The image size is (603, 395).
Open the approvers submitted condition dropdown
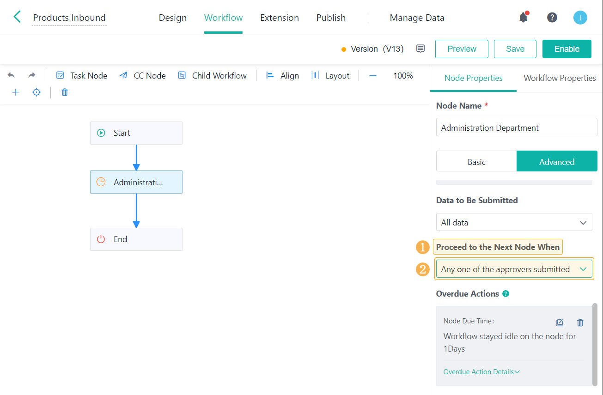point(514,269)
